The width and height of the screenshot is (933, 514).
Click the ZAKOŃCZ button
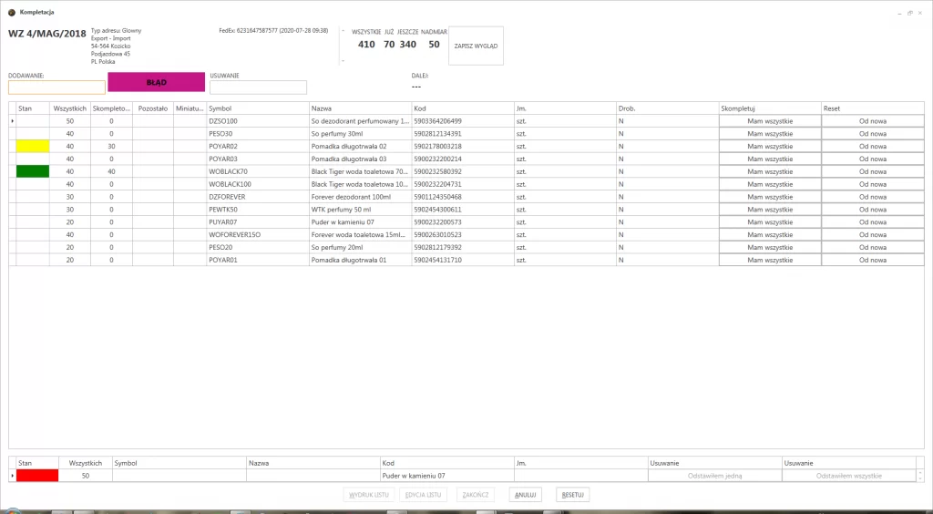click(x=476, y=495)
